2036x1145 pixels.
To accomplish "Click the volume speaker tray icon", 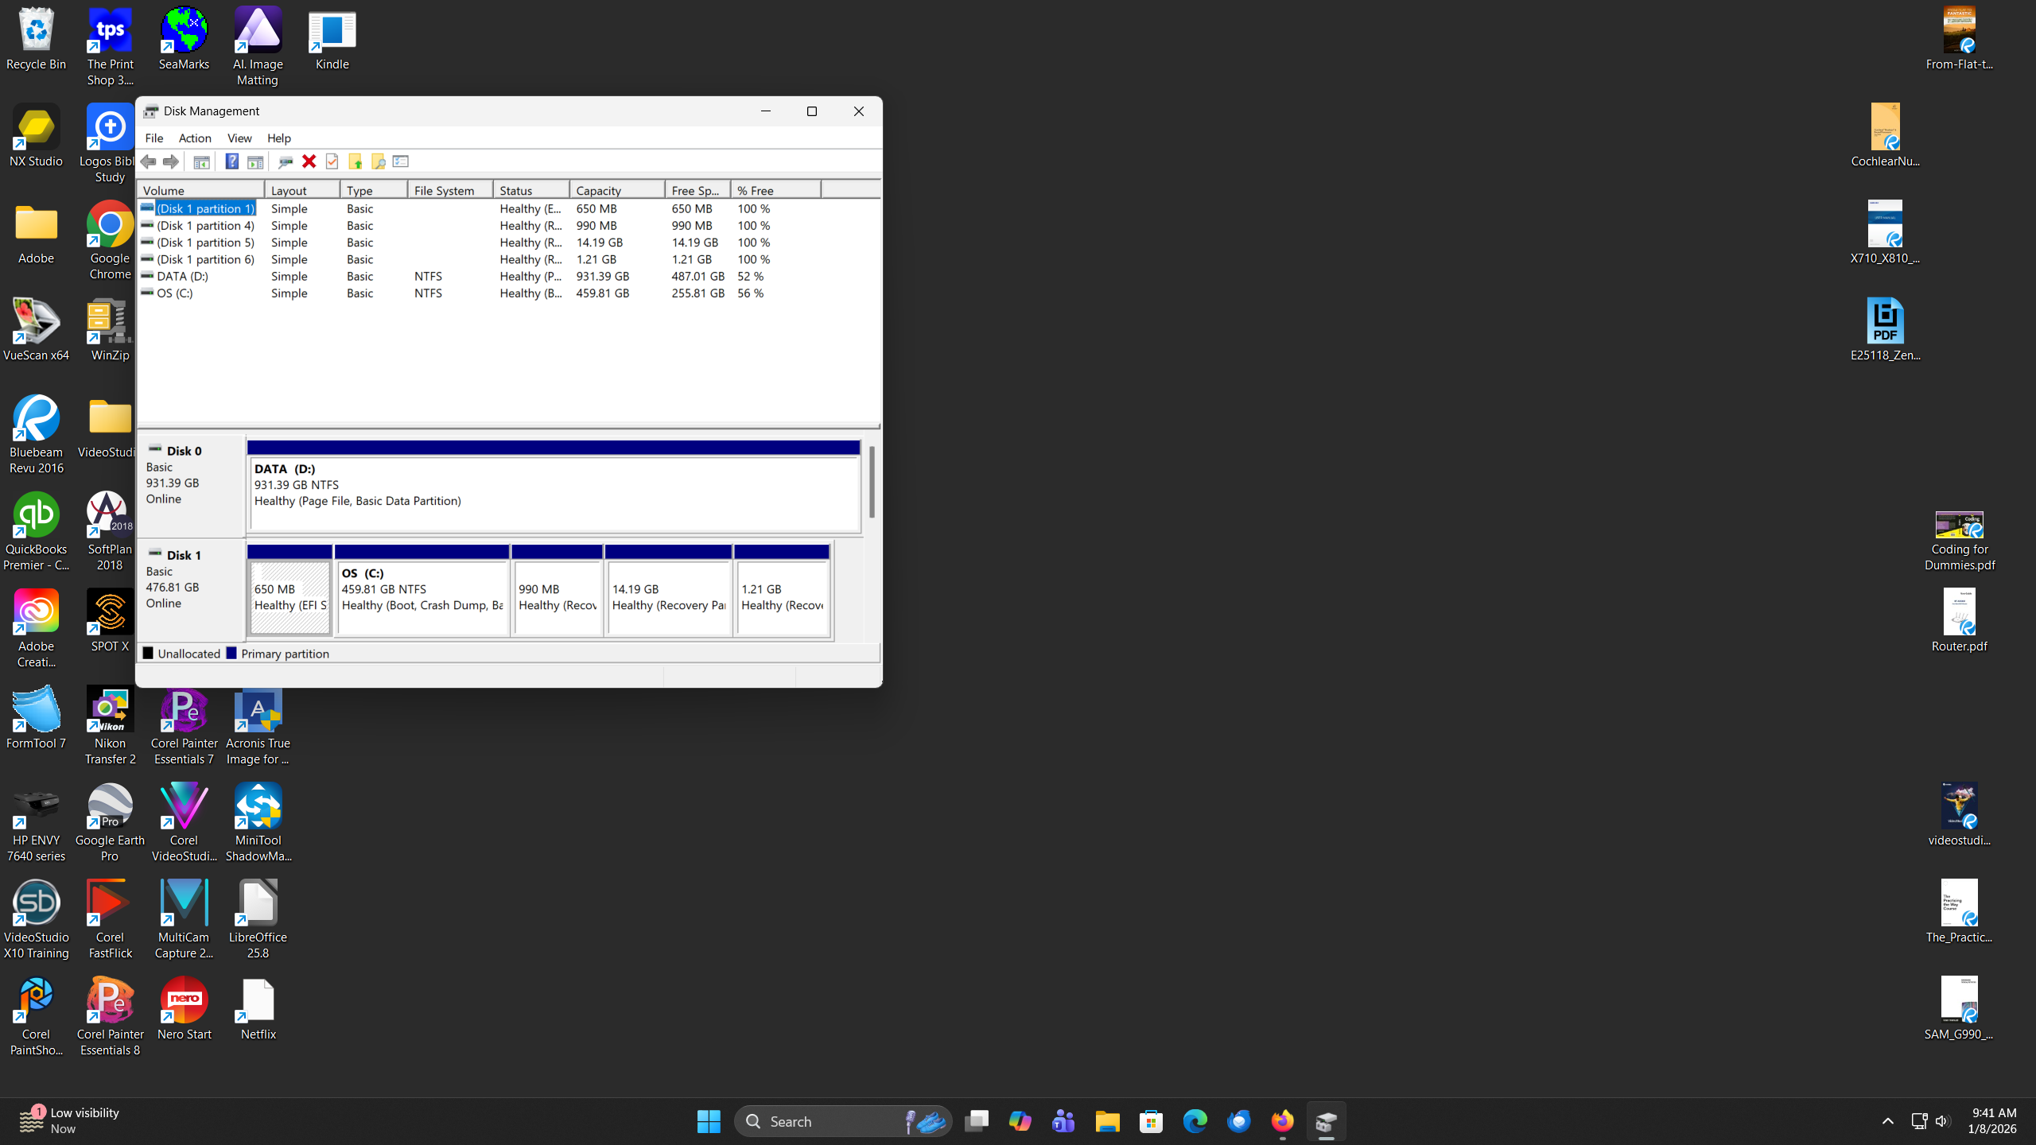I will coord(1941,1121).
